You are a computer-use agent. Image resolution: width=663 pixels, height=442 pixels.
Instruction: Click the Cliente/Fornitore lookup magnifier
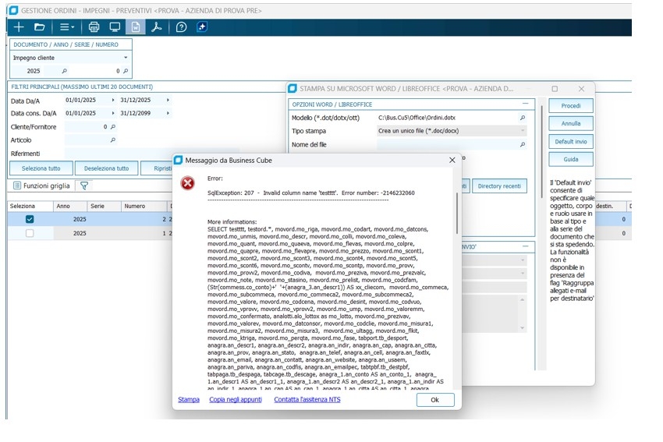pyautogui.click(x=113, y=127)
